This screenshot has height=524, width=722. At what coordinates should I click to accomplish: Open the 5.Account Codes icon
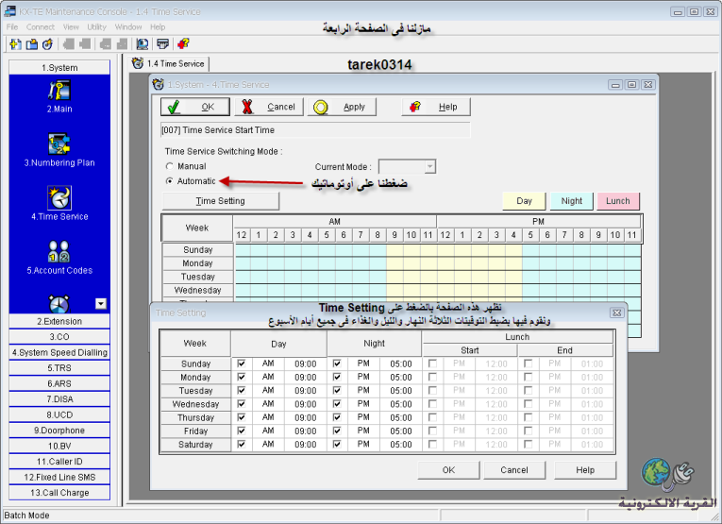tap(59, 251)
